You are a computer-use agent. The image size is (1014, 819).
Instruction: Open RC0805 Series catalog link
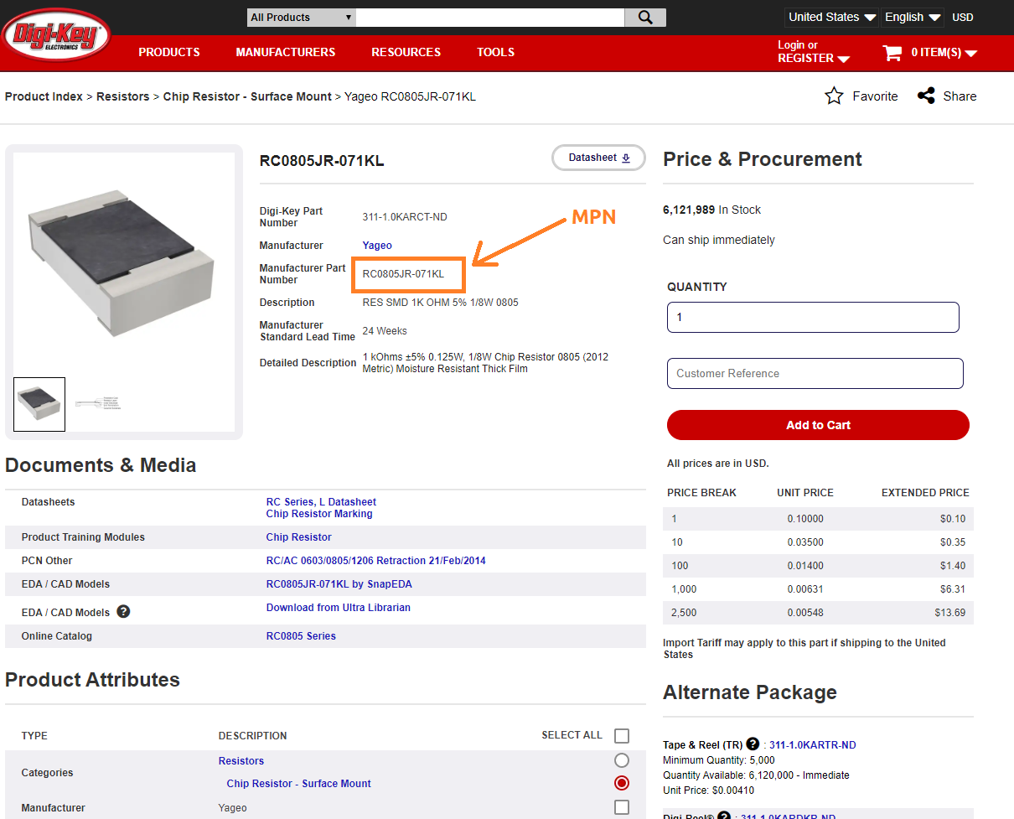[x=301, y=636]
